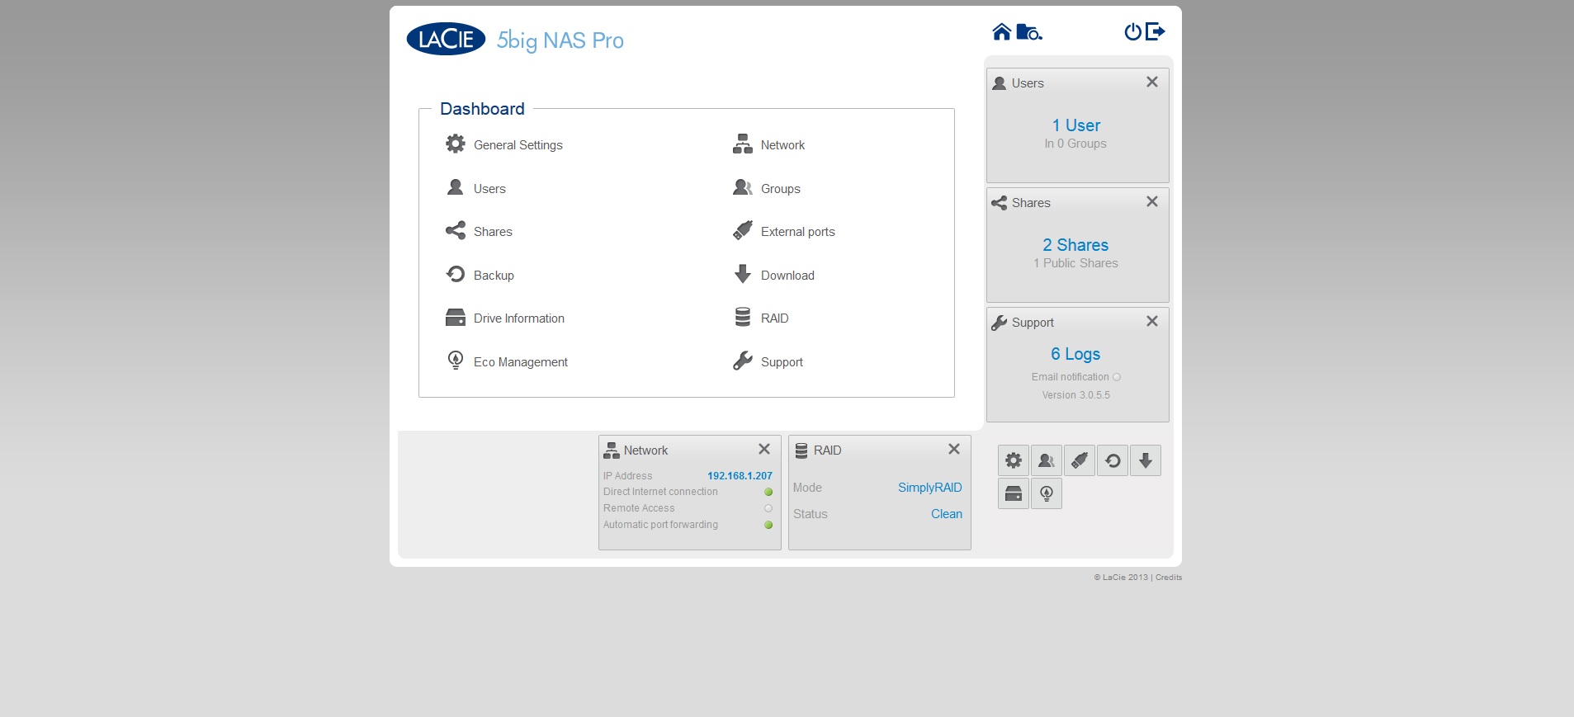The width and height of the screenshot is (1574, 717).
Task: Click the Remote Access status dot
Action: pos(768,508)
